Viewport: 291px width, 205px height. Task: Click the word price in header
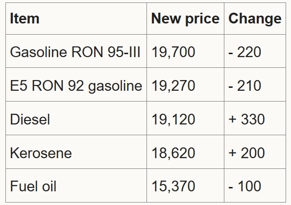point(202,19)
